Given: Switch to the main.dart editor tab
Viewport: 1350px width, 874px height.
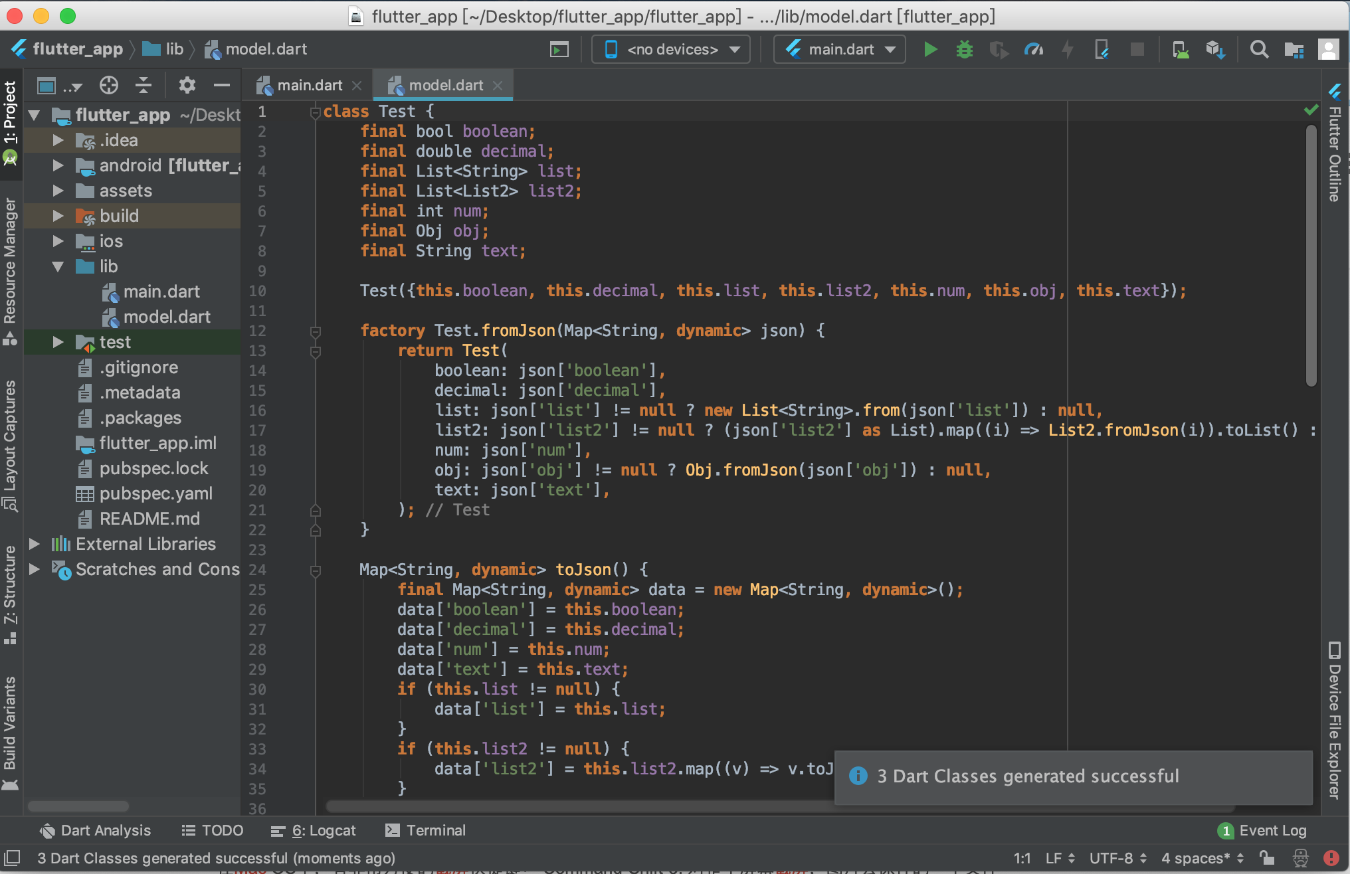Looking at the screenshot, I should pyautogui.click(x=310, y=85).
